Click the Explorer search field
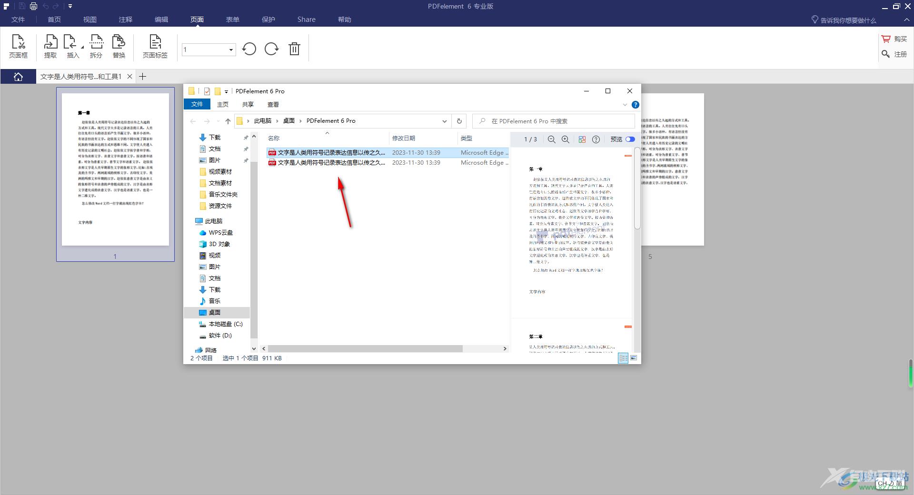Image resolution: width=914 pixels, height=495 pixels. [554, 121]
